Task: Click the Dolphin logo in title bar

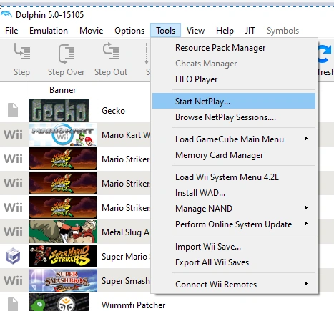Action: coord(6,14)
